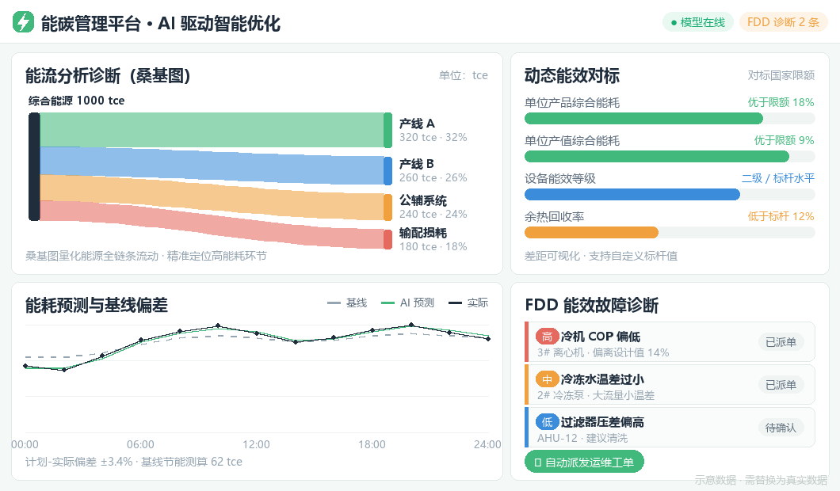
Task: Click 已派单 status on 冷冻水温差过小 row
Action: pyautogui.click(x=781, y=385)
